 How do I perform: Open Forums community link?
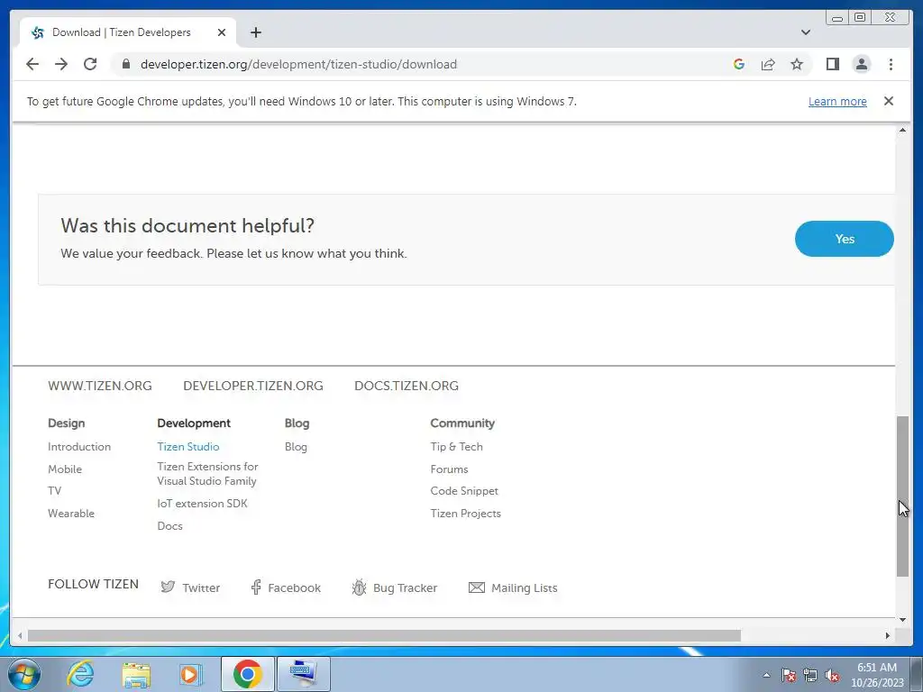coord(449,469)
